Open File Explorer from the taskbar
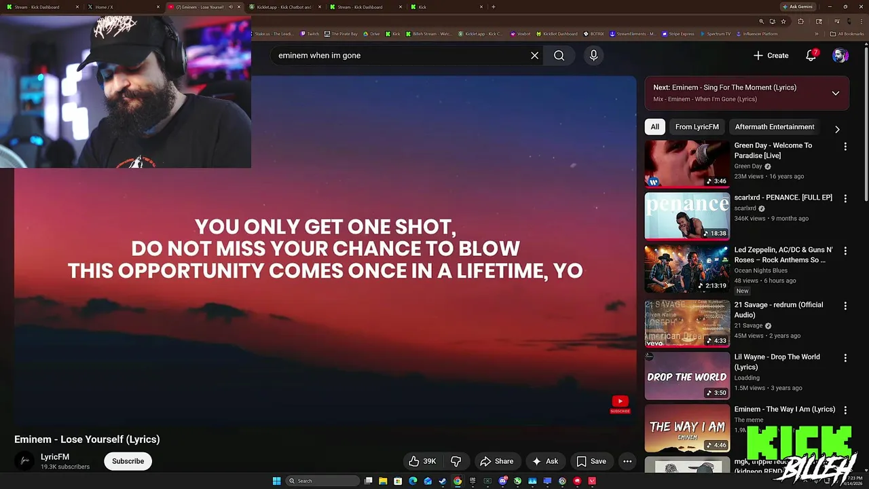This screenshot has height=489, width=869. point(383,481)
